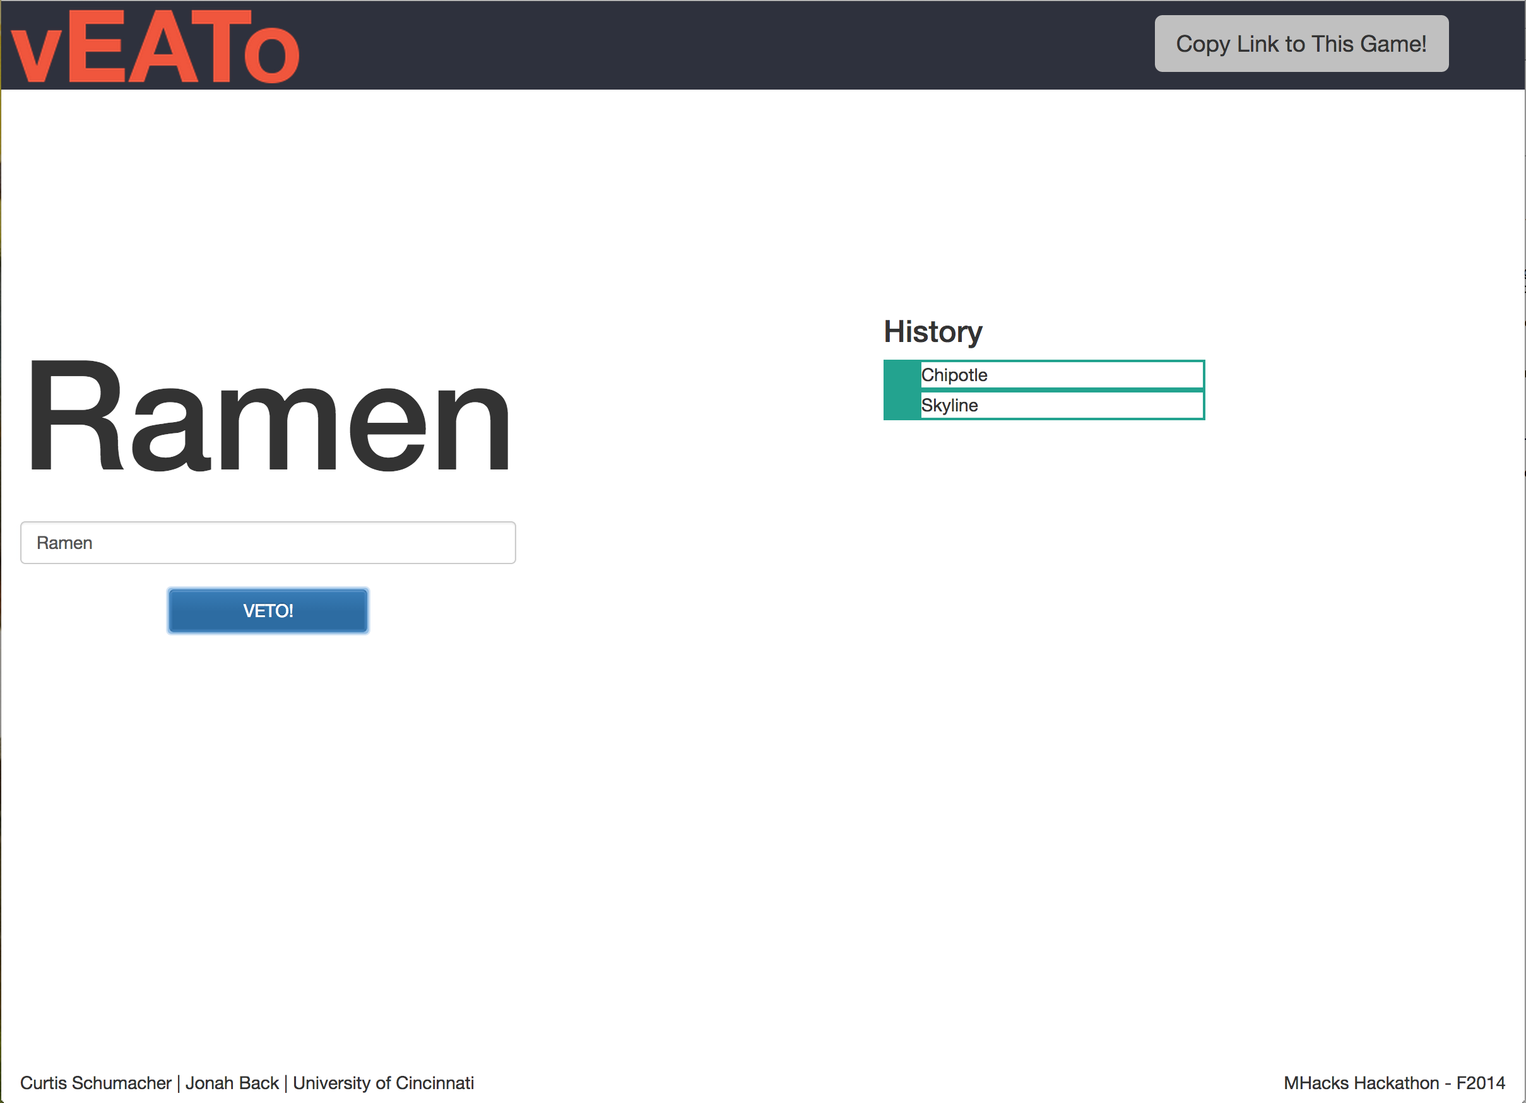Click teal block beside Skyline
The width and height of the screenshot is (1526, 1103).
[x=902, y=406]
